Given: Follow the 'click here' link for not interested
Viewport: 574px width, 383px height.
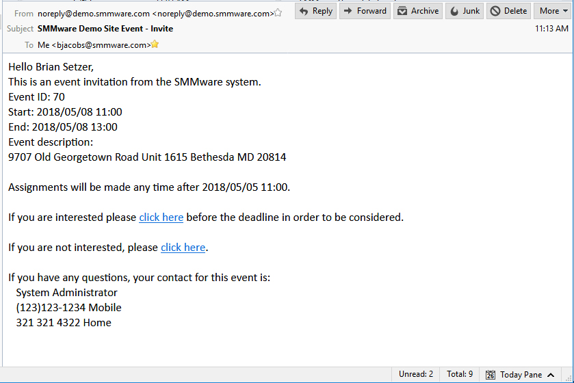Looking at the screenshot, I should click(183, 248).
